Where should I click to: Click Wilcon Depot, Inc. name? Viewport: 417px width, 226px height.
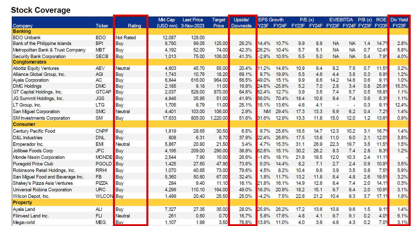click(31, 196)
